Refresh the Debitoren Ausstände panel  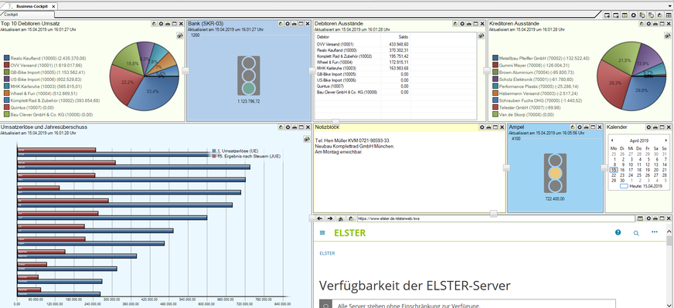455,24
